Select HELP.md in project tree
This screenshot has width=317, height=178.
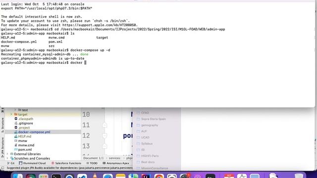coord(25,136)
